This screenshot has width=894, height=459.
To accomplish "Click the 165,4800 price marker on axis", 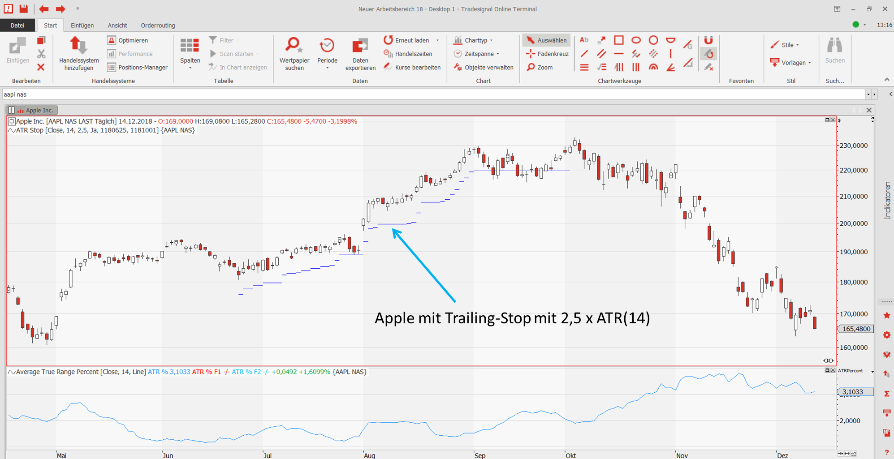I will tap(856, 329).
